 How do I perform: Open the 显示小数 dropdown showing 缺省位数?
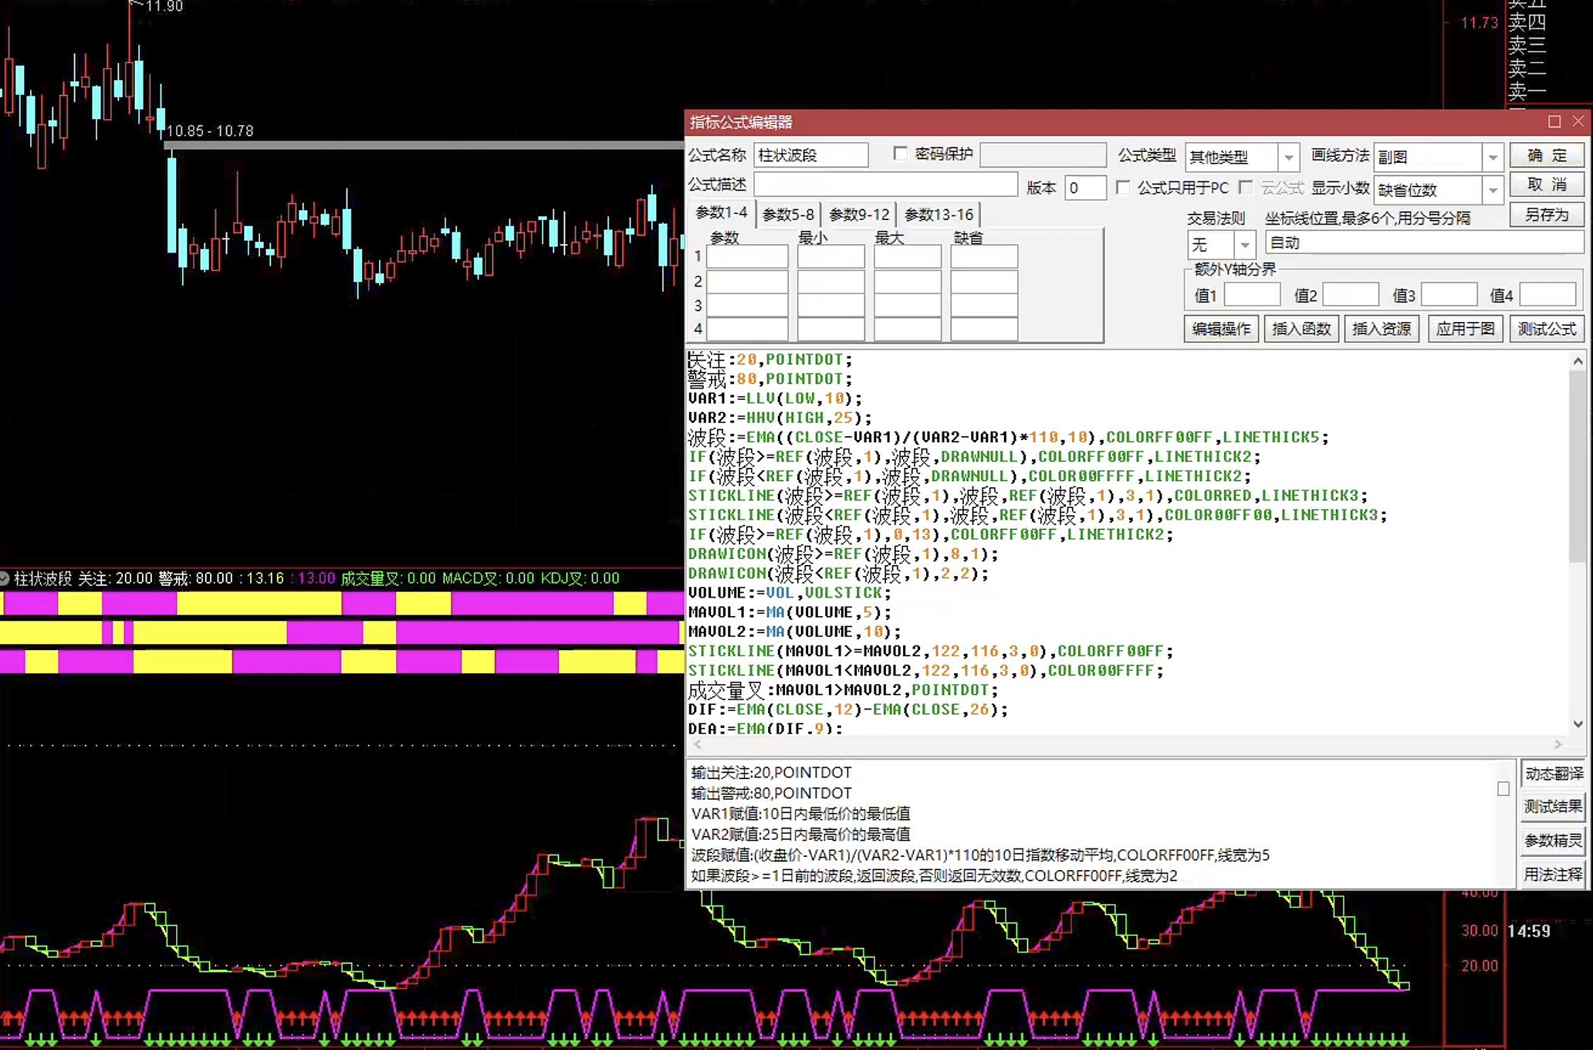(1493, 190)
